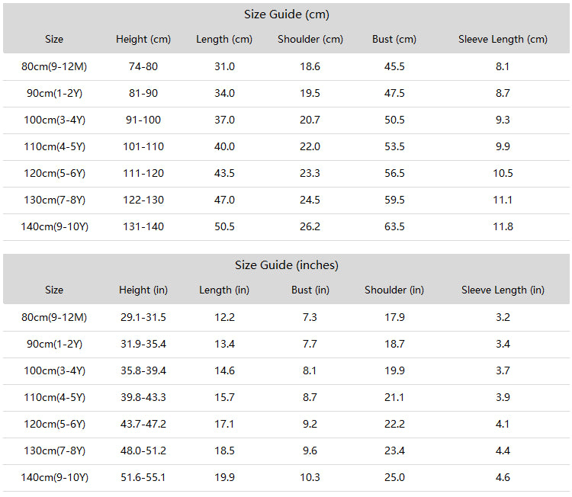Select the 140cm(9-10Y) size in inches table
The height and width of the screenshot is (497, 572).
pyautogui.click(x=54, y=477)
